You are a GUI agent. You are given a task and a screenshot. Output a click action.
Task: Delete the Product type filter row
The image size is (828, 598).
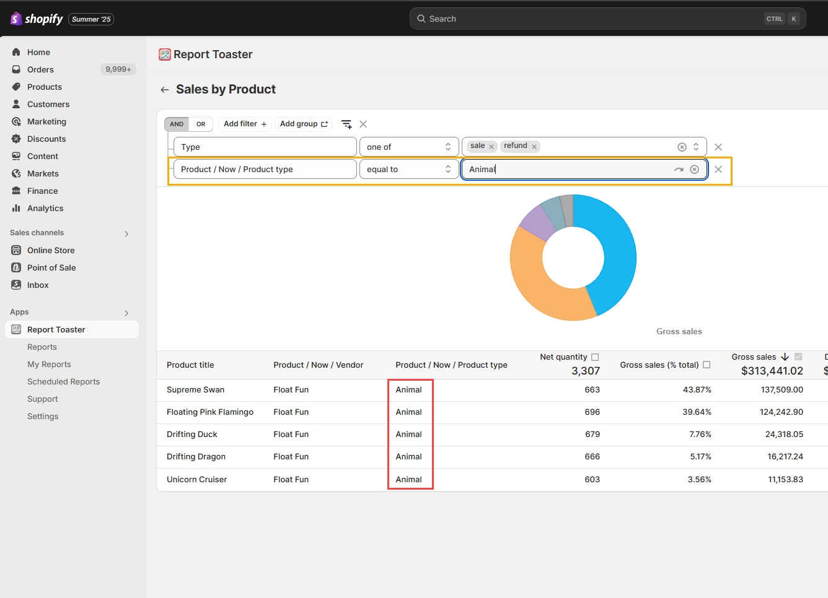(x=718, y=170)
